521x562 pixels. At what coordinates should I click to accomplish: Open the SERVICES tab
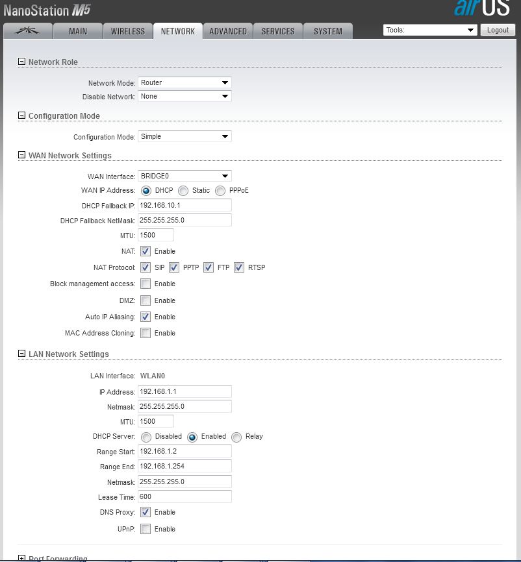coord(278,31)
